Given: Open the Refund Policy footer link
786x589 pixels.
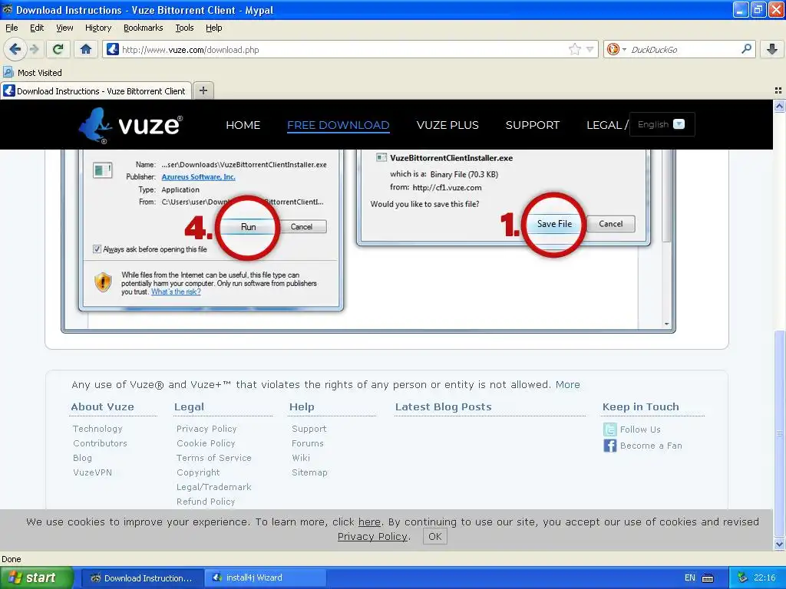Looking at the screenshot, I should 206,502.
